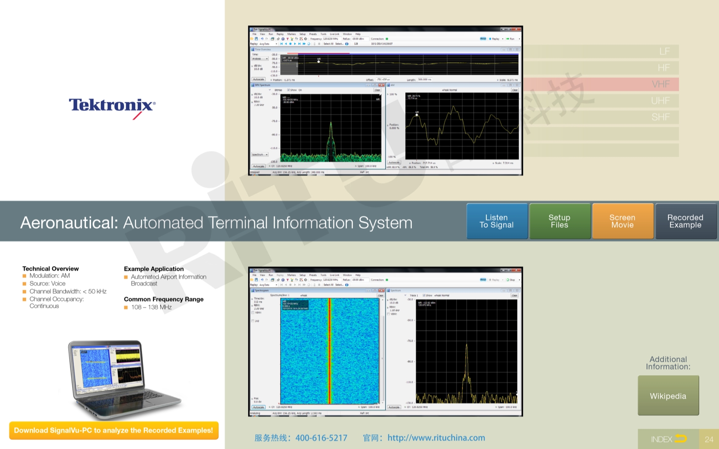Screen dimensions: 719x449
Task: Click the INDEX return arrow icon
Action: [x=680, y=439]
